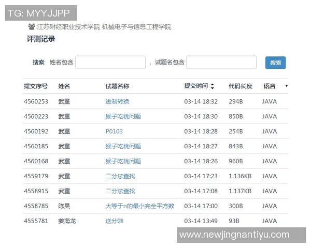Click the code length 254B
The width and height of the screenshot is (311, 248).
coord(236,131)
